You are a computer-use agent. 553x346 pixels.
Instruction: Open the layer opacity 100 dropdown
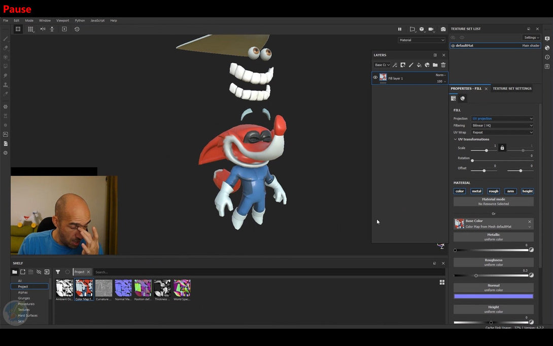pyautogui.click(x=441, y=81)
